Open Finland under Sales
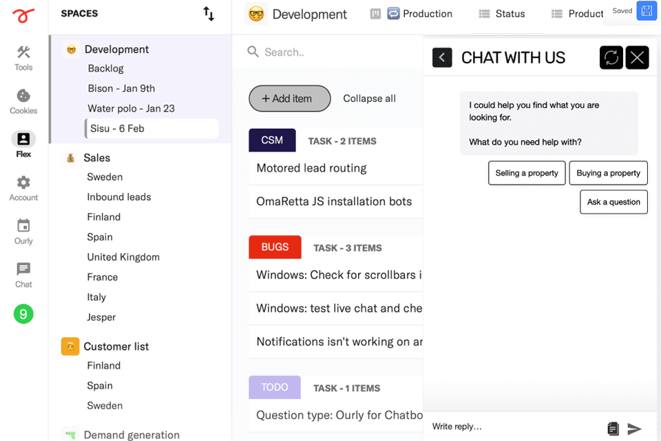The height and width of the screenshot is (441, 661). coord(104,217)
